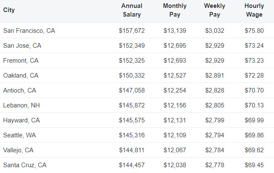Select the Oakland, CA city name

[x=21, y=76]
